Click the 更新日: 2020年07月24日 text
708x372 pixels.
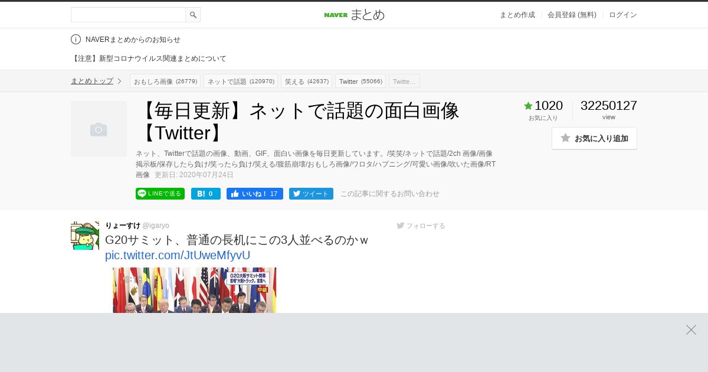[194, 175]
